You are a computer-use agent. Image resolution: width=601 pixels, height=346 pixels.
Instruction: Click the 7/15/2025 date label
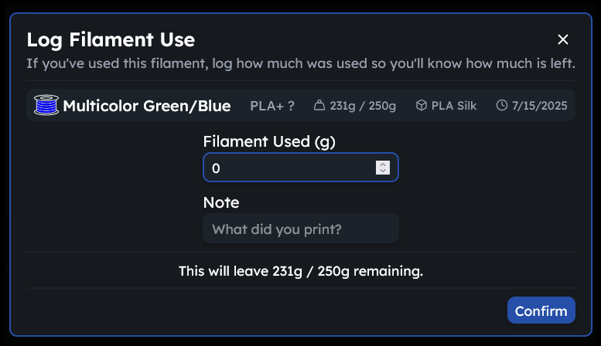[x=540, y=106]
